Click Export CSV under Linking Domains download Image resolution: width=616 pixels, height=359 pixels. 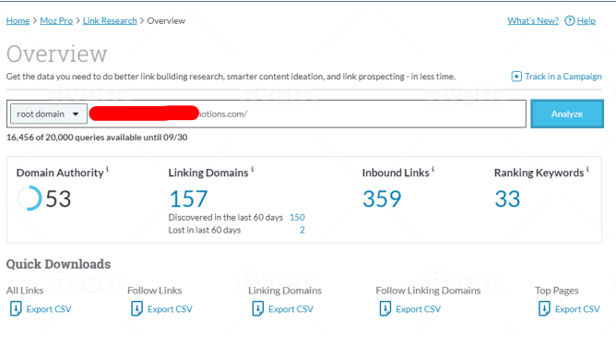[290, 309]
